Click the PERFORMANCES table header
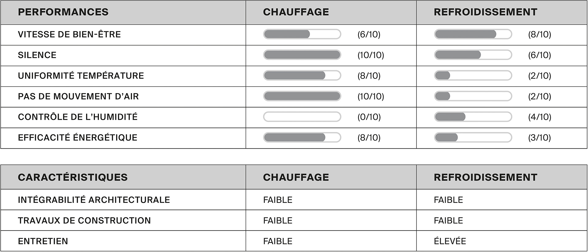This screenshot has width=588, height=252. (x=63, y=12)
